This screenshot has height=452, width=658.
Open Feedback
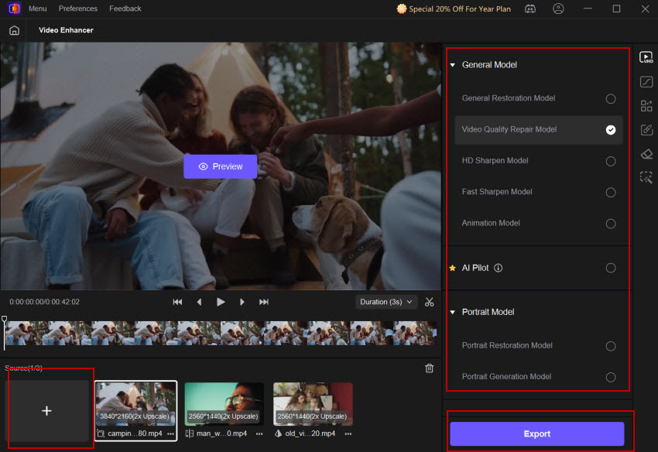[125, 9]
